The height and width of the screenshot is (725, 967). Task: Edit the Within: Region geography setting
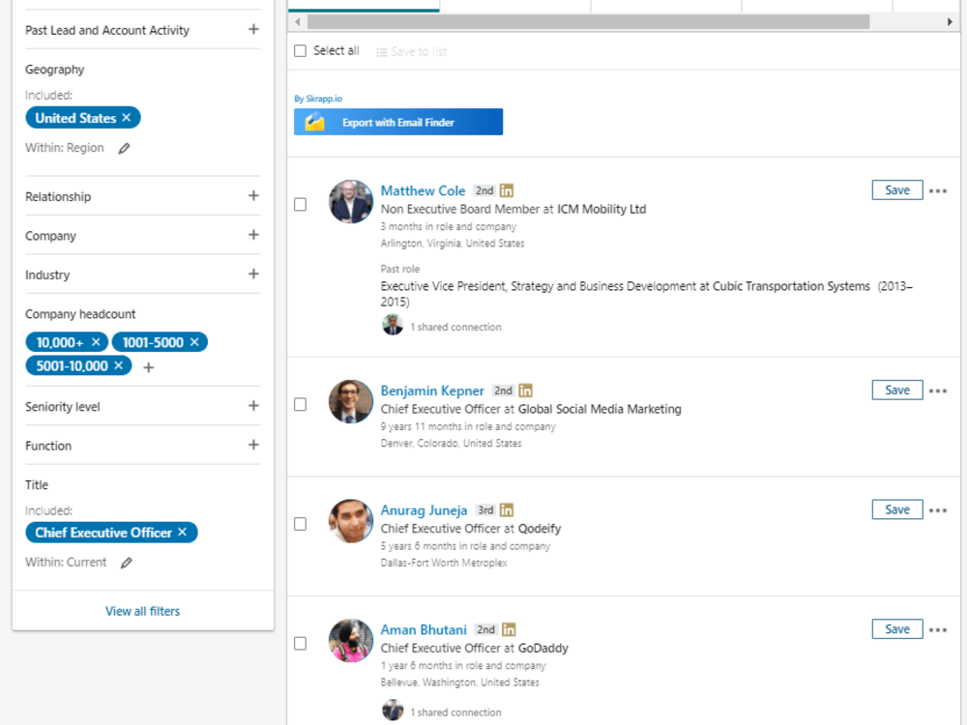tap(124, 148)
